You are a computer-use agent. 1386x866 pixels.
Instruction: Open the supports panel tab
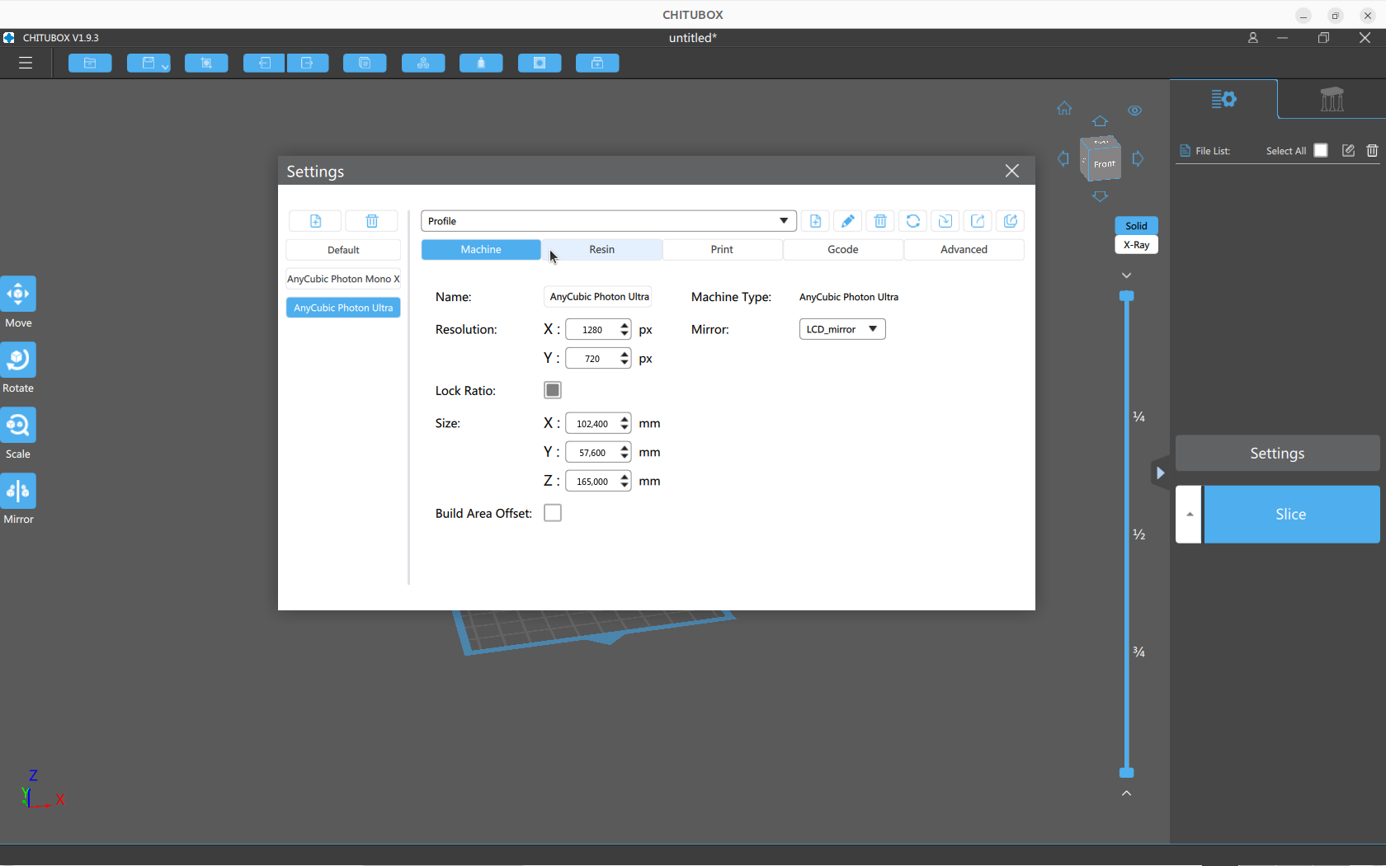[x=1332, y=100]
